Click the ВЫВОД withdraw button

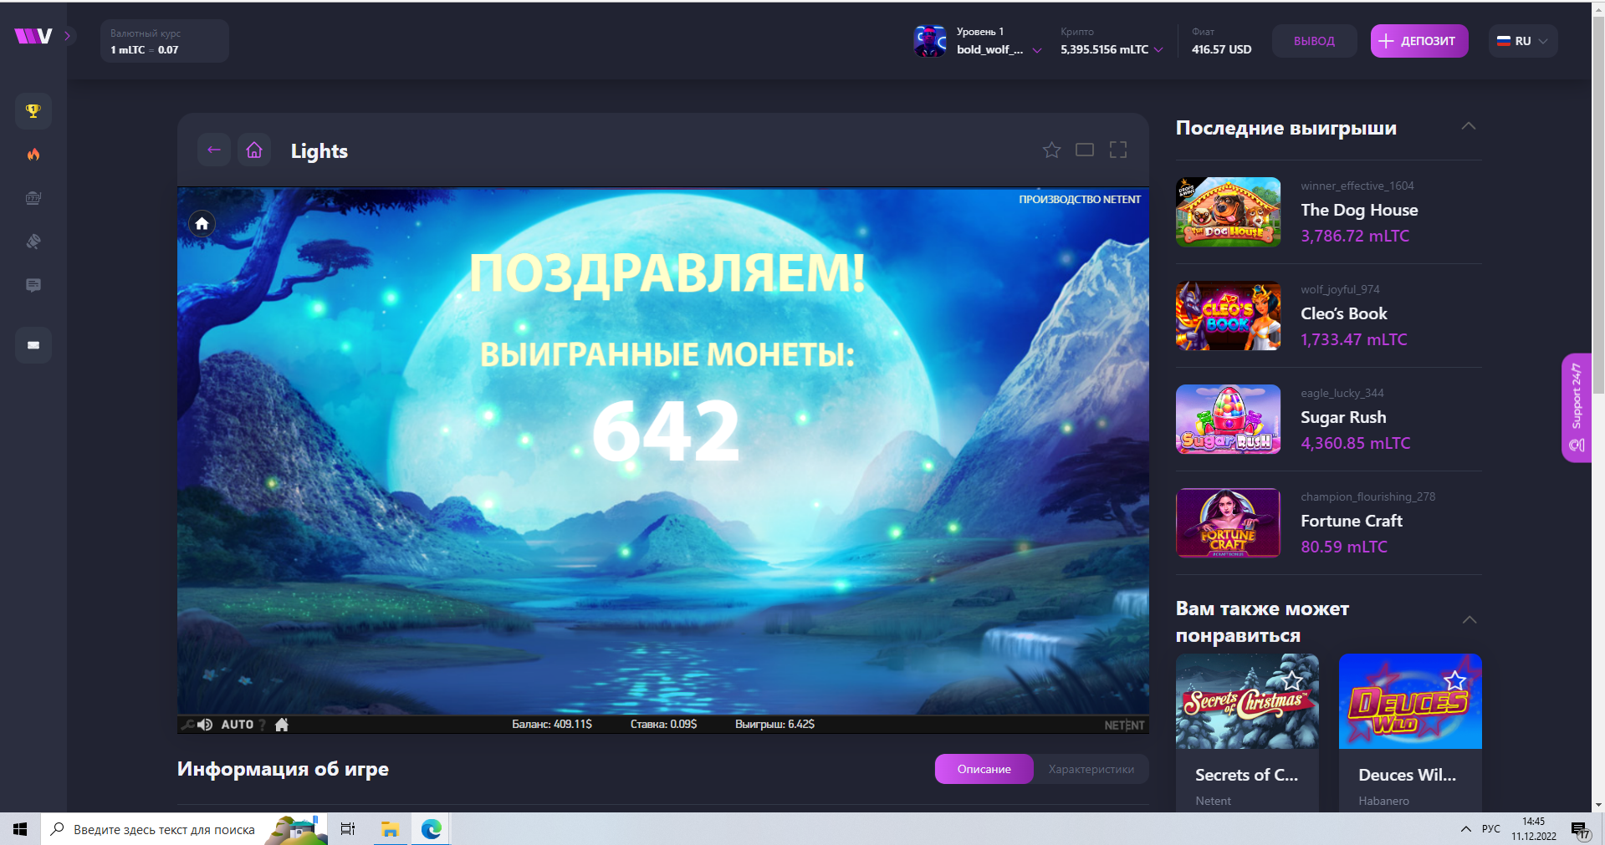(1314, 41)
